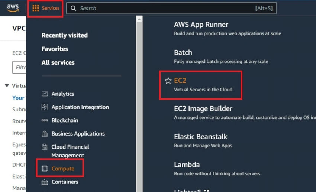Click the Business Applications icon

[x=45, y=134]
